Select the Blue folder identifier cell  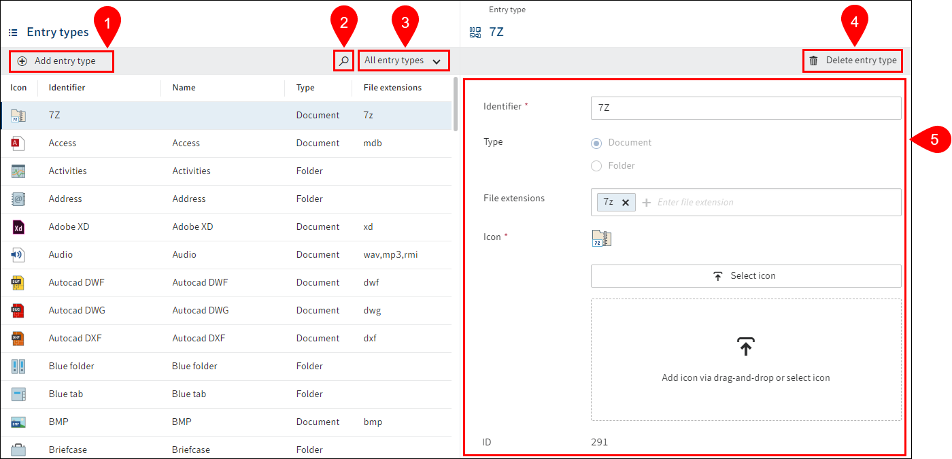tap(71, 367)
